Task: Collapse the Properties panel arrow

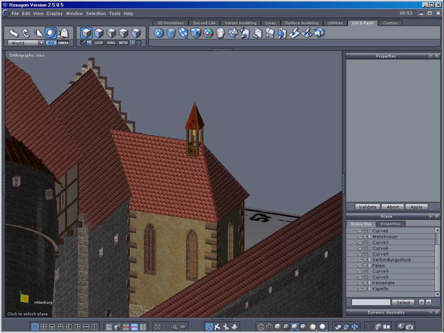Action: [431, 56]
